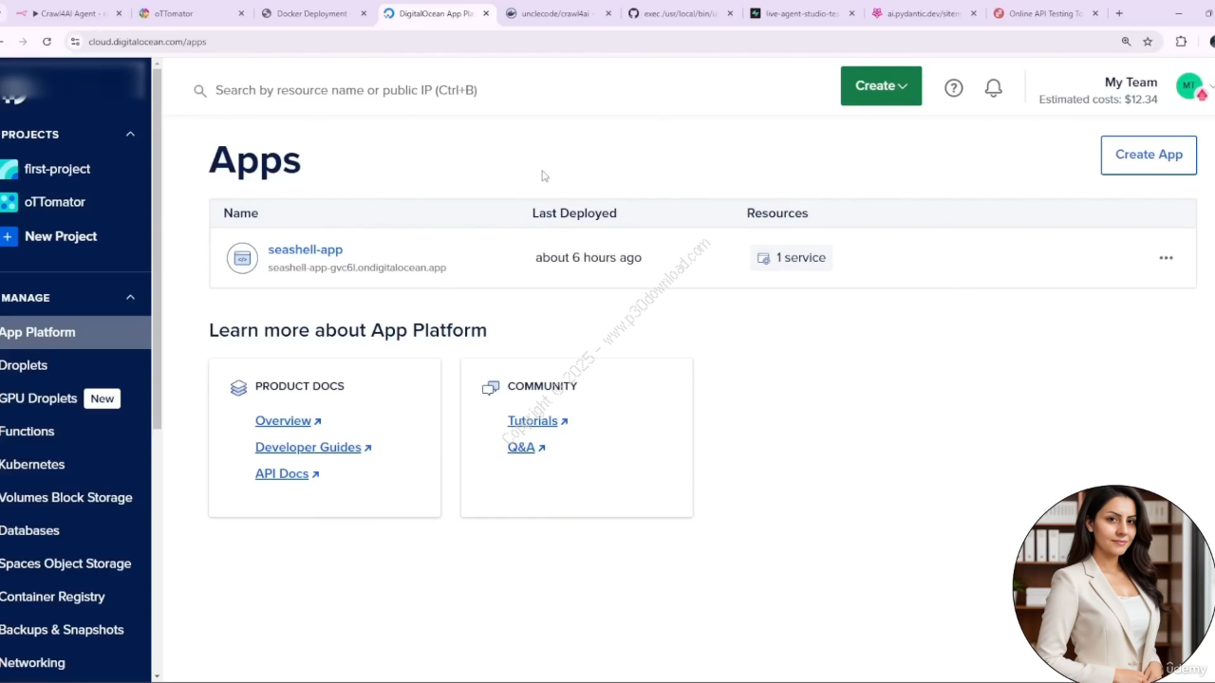Open the three-dot menu for seashell-app
This screenshot has width=1215, height=683.
pos(1166,258)
